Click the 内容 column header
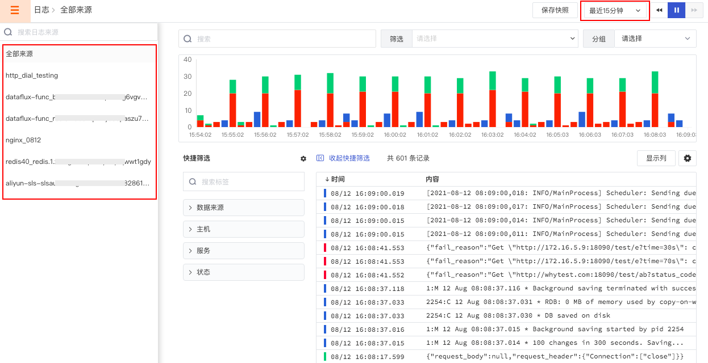Screen dimensions: 708x363 432,179
